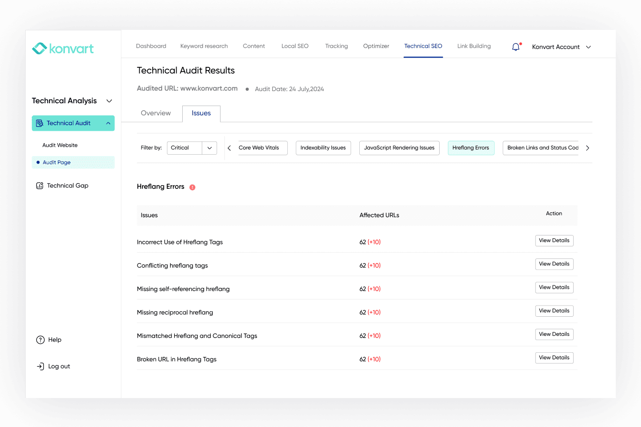Open Audit Website in the sidebar

tap(60, 145)
